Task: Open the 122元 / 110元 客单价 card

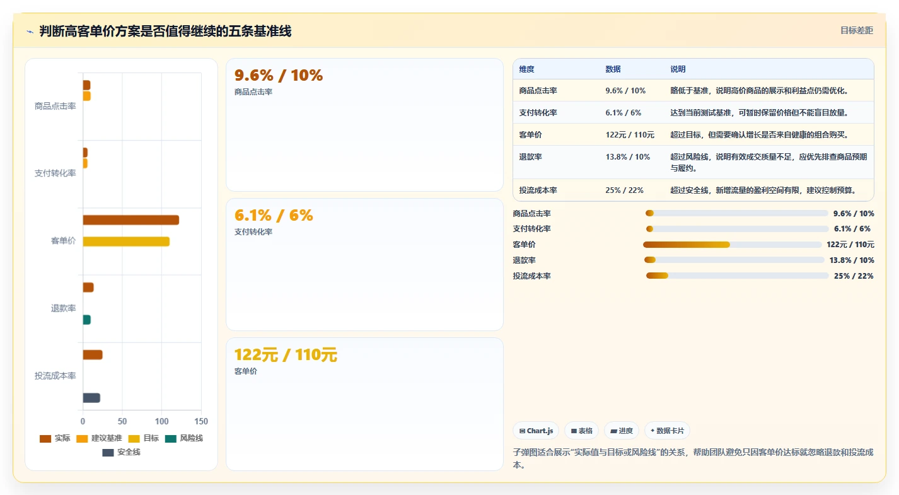Action: click(x=364, y=404)
